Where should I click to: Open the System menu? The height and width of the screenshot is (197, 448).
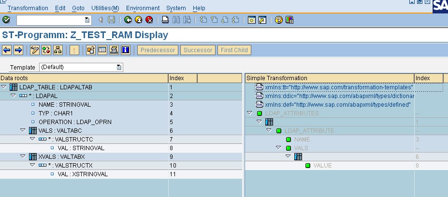[x=176, y=8]
